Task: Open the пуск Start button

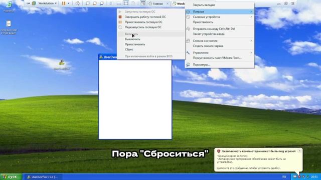Action: pos(11,176)
